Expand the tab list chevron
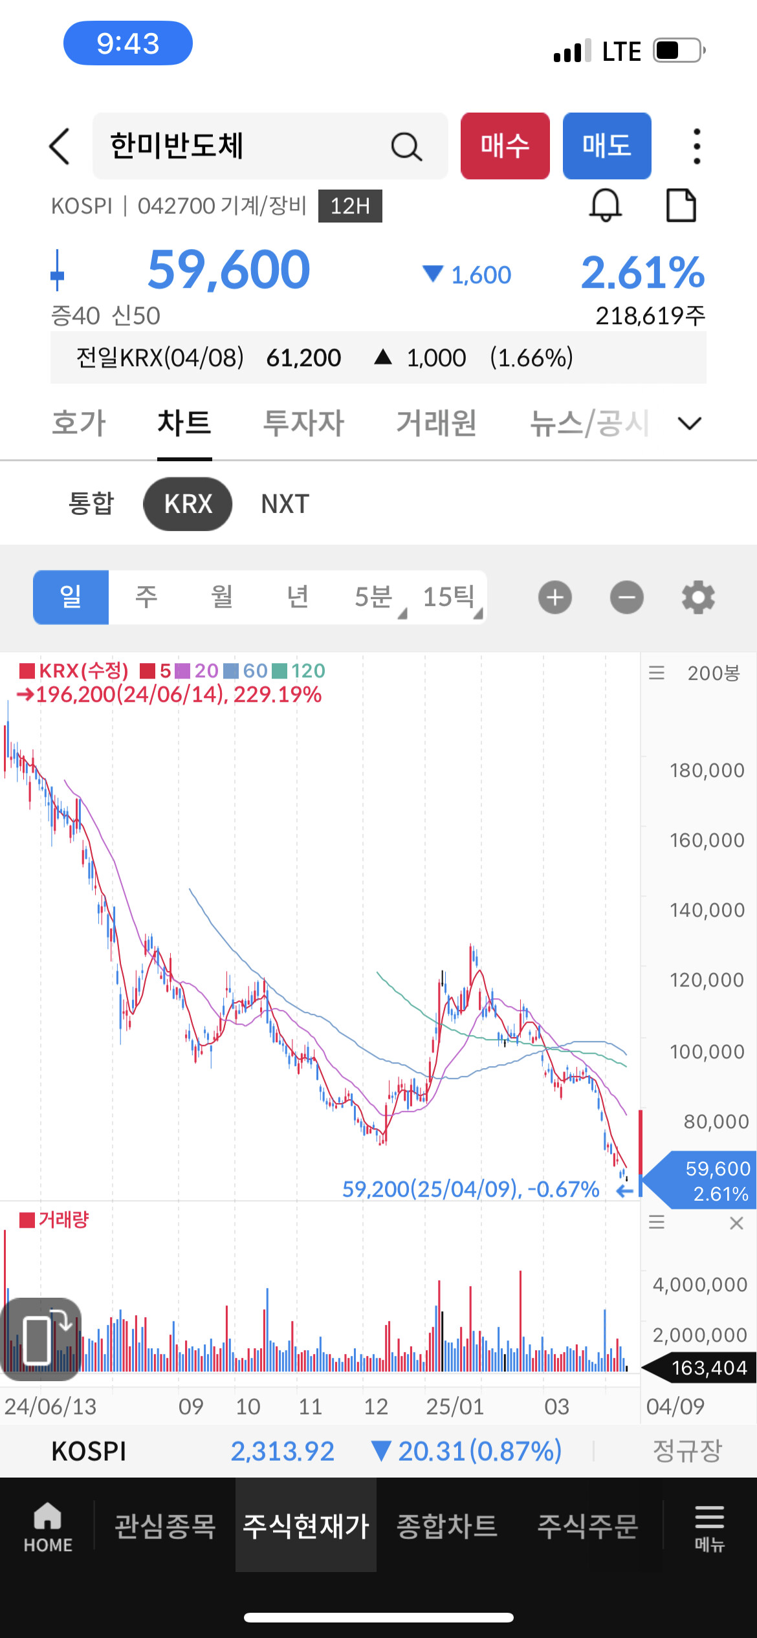This screenshot has height=1638, width=757. [689, 424]
